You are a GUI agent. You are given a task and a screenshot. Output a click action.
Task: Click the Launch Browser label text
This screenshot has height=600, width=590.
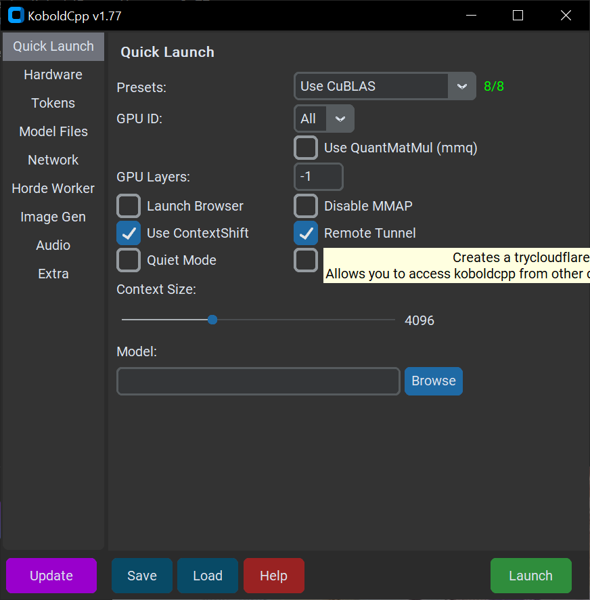click(x=195, y=207)
